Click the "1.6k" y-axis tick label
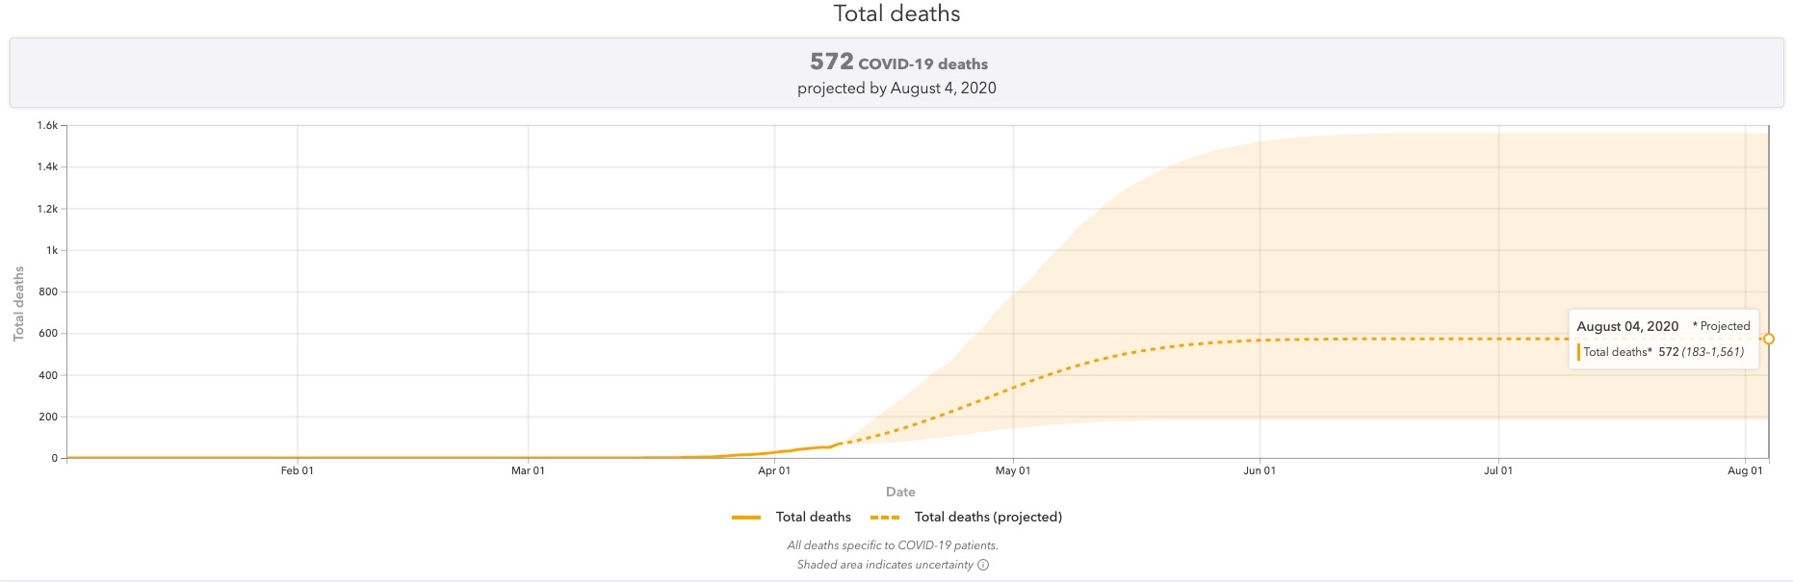 point(47,125)
